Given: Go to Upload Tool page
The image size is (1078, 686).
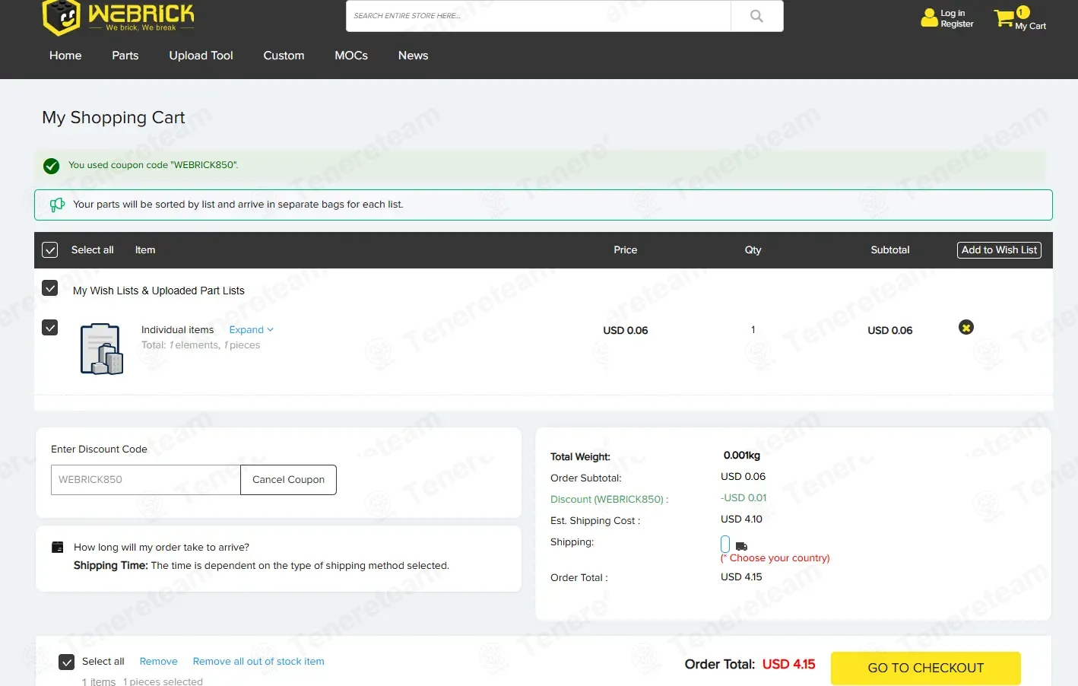Looking at the screenshot, I should 201,56.
